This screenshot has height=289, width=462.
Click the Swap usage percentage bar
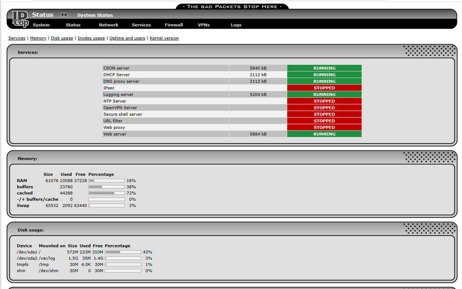click(107, 205)
